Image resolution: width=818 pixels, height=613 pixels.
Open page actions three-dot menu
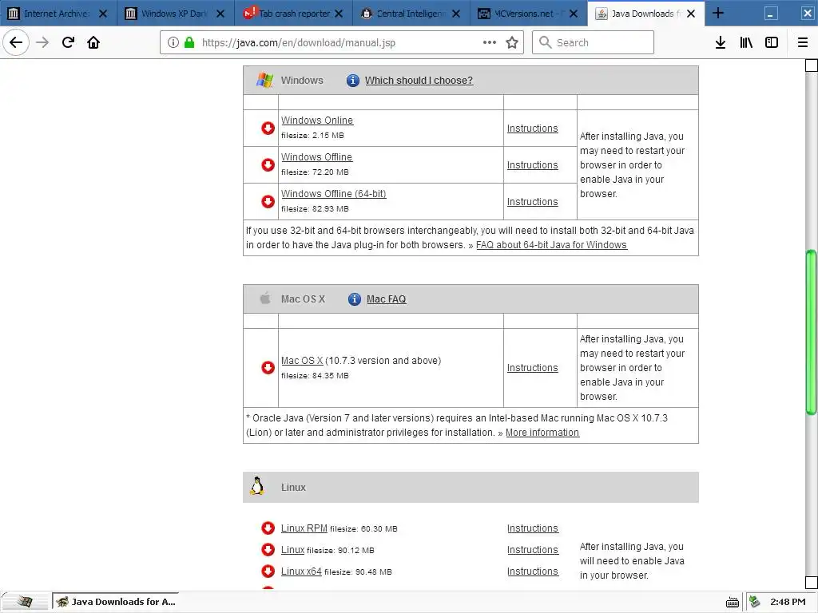(490, 42)
